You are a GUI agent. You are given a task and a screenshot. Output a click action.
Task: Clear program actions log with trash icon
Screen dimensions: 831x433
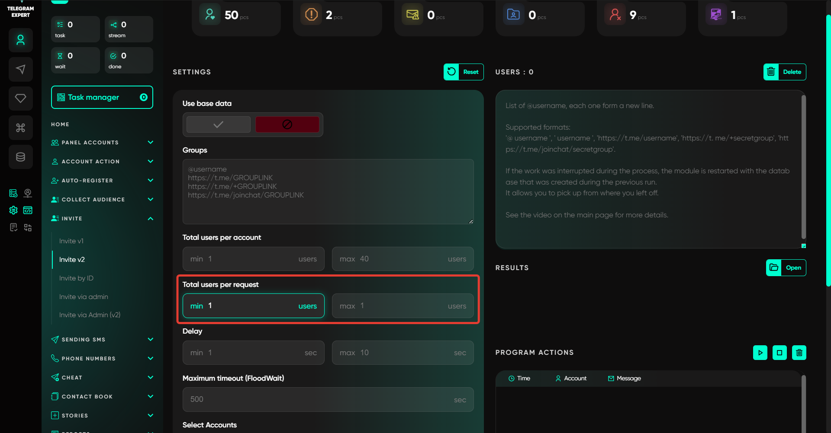[x=799, y=353]
